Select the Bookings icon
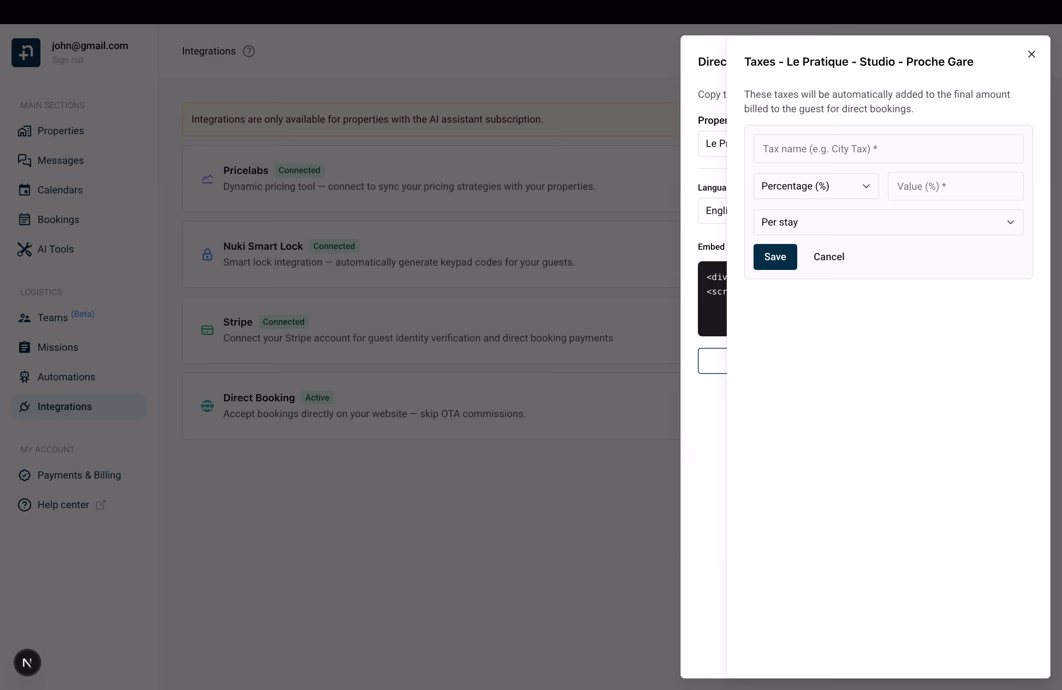Image resolution: width=1062 pixels, height=690 pixels. pos(25,219)
